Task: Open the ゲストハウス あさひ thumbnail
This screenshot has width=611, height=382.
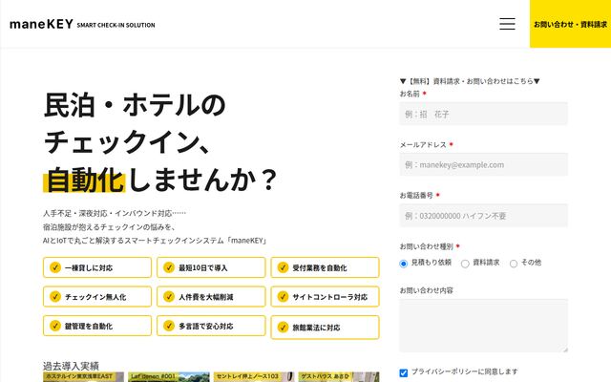Action: tap(339, 377)
